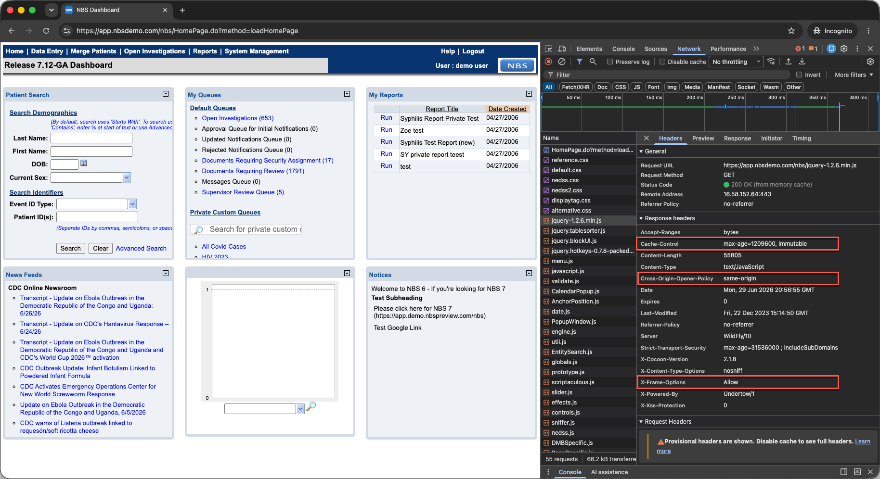The height and width of the screenshot is (479, 880).
Task: Minimize the Patient Search section
Action: 166,94
